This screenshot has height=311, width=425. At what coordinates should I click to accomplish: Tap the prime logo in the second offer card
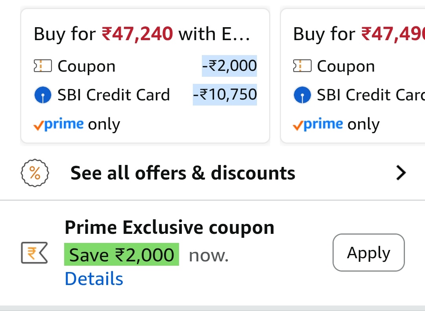pos(318,124)
